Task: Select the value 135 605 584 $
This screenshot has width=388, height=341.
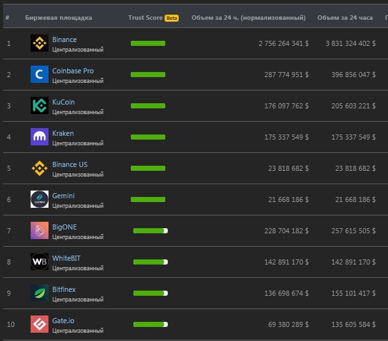Action: tap(354, 324)
